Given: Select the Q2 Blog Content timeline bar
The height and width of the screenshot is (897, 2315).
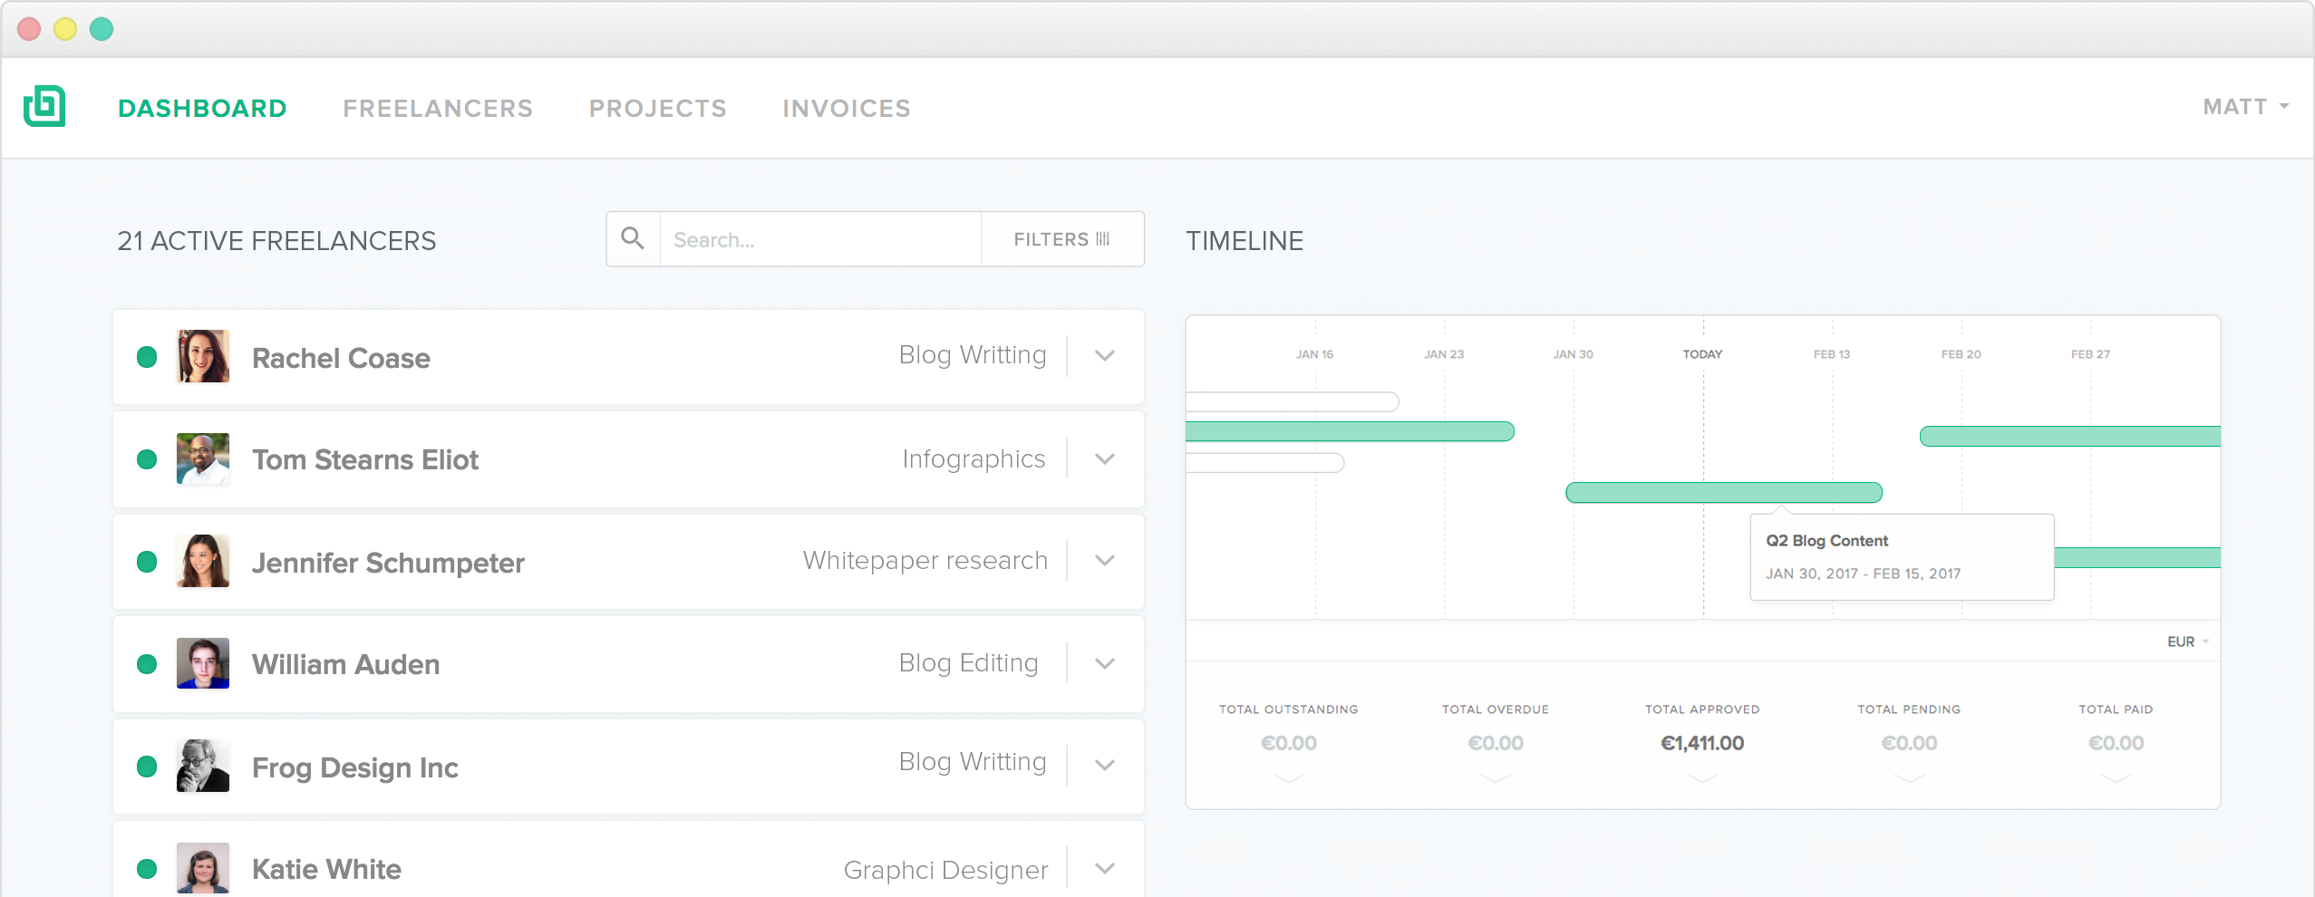Looking at the screenshot, I should coord(1723,493).
